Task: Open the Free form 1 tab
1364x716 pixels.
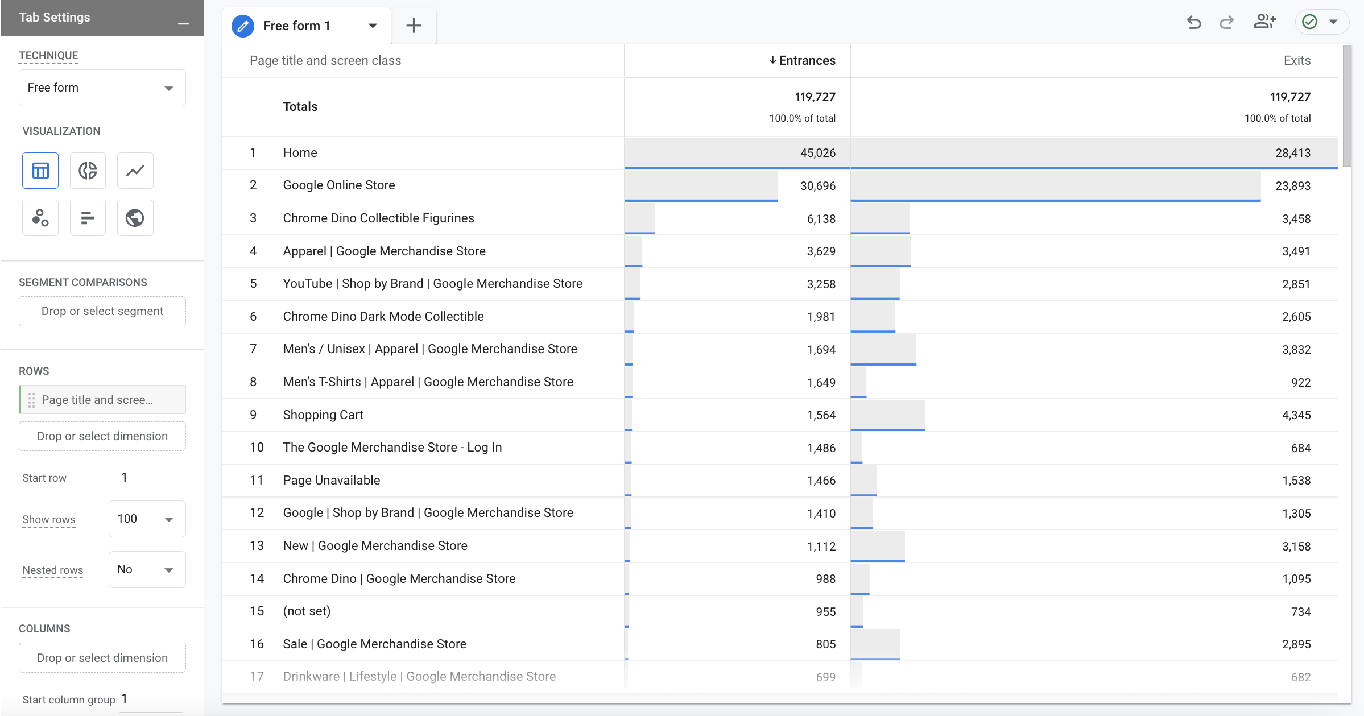Action: pyautogui.click(x=296, y=26)
